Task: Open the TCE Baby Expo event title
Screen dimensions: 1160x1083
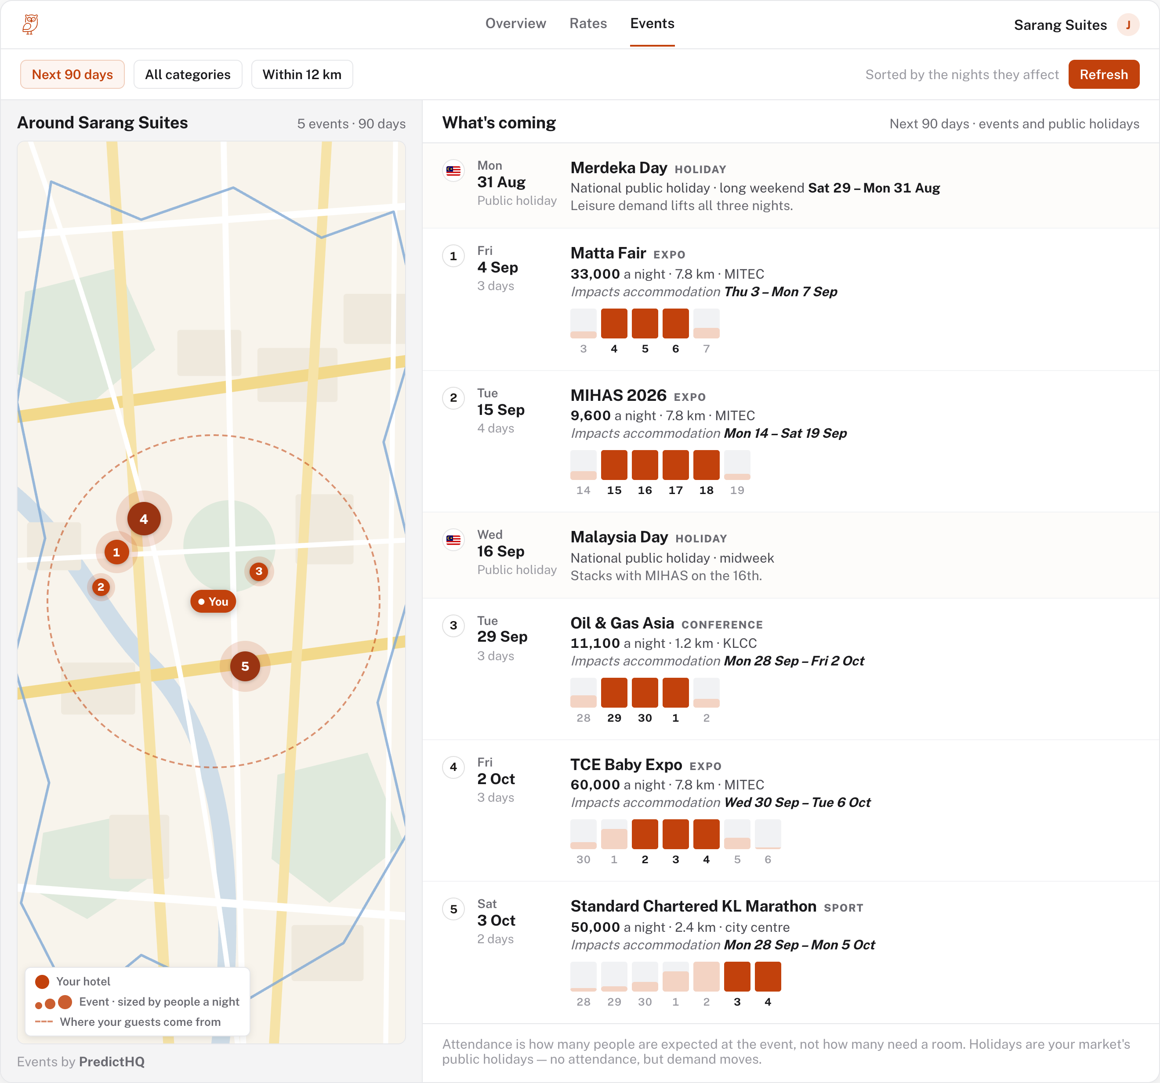Action: pyautogui.click(x=626, y=764)
